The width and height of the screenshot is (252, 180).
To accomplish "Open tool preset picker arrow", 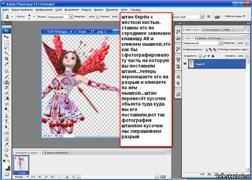I will click(12, 17).
